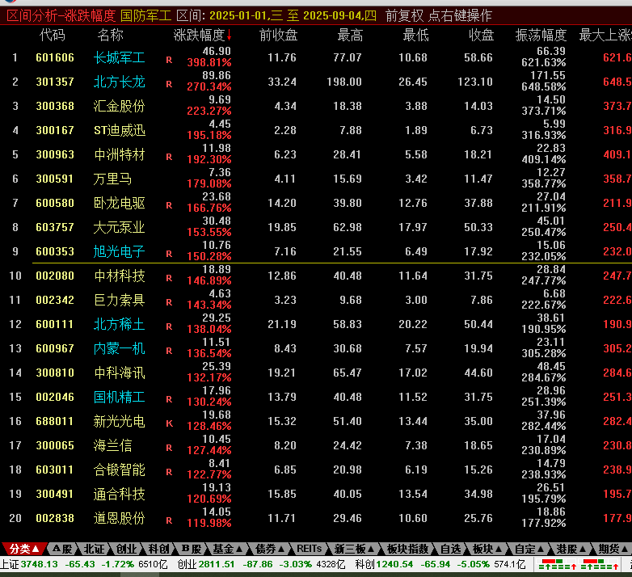Open the REITs tab
The image size is (632, 577).
coord(310,549)
